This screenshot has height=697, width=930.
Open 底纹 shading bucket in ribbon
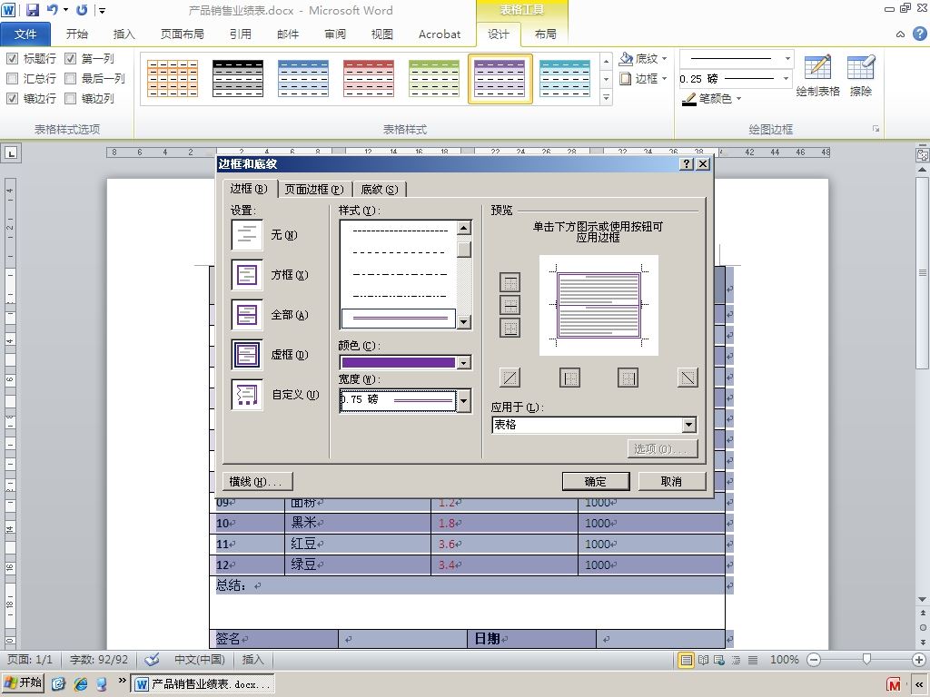coord(627,58)
